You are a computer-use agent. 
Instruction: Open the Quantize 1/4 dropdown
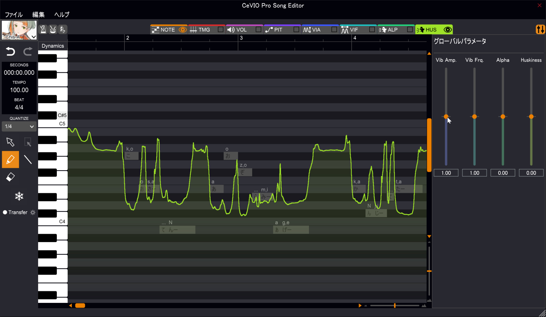19,126
